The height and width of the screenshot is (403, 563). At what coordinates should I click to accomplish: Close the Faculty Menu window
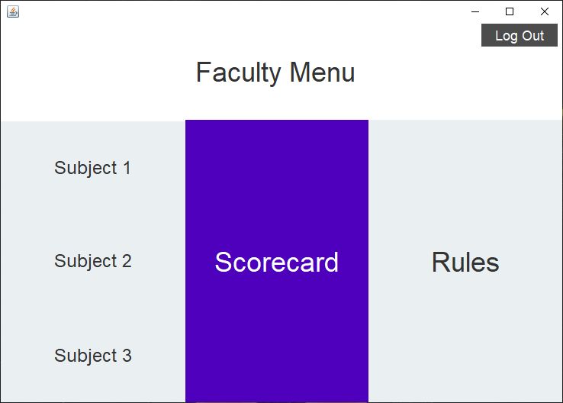[545, 11]
